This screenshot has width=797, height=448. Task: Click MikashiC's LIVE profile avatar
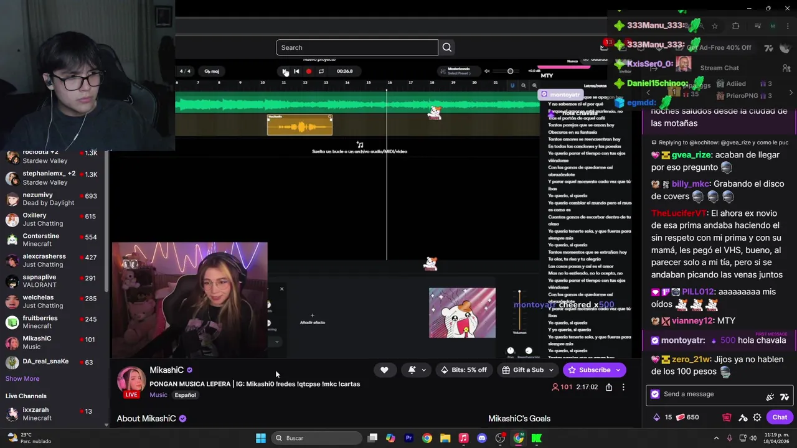point(131,382)
